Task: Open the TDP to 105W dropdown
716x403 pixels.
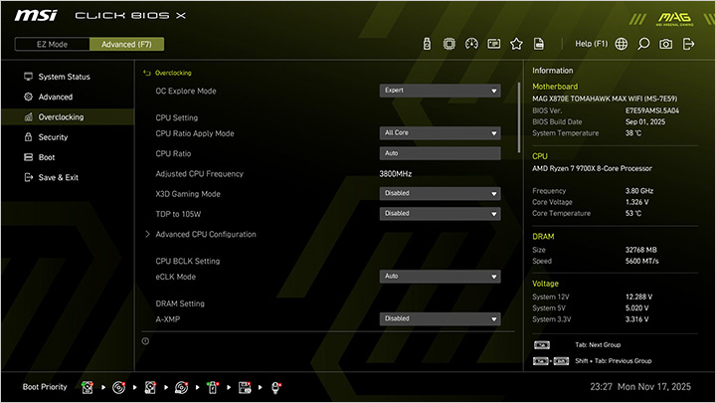Action: pyautogui.click(x=440, y=213)
